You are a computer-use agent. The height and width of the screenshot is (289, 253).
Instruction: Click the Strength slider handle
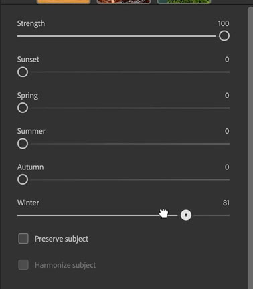(x=224, y=36)
